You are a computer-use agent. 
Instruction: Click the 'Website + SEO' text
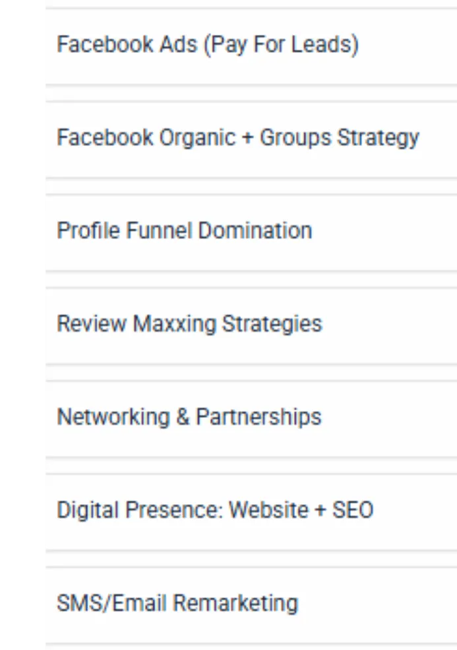(x=301, y=510)
